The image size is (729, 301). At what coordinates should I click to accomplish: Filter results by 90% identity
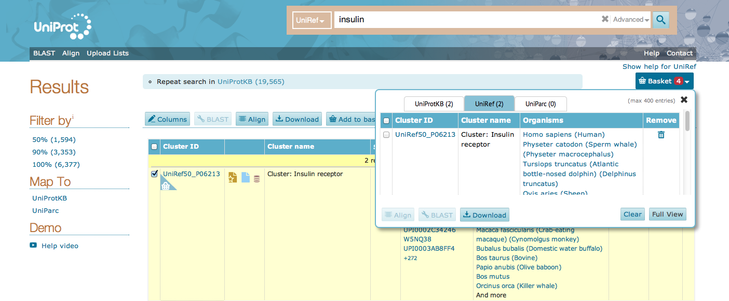click(53, 152)
